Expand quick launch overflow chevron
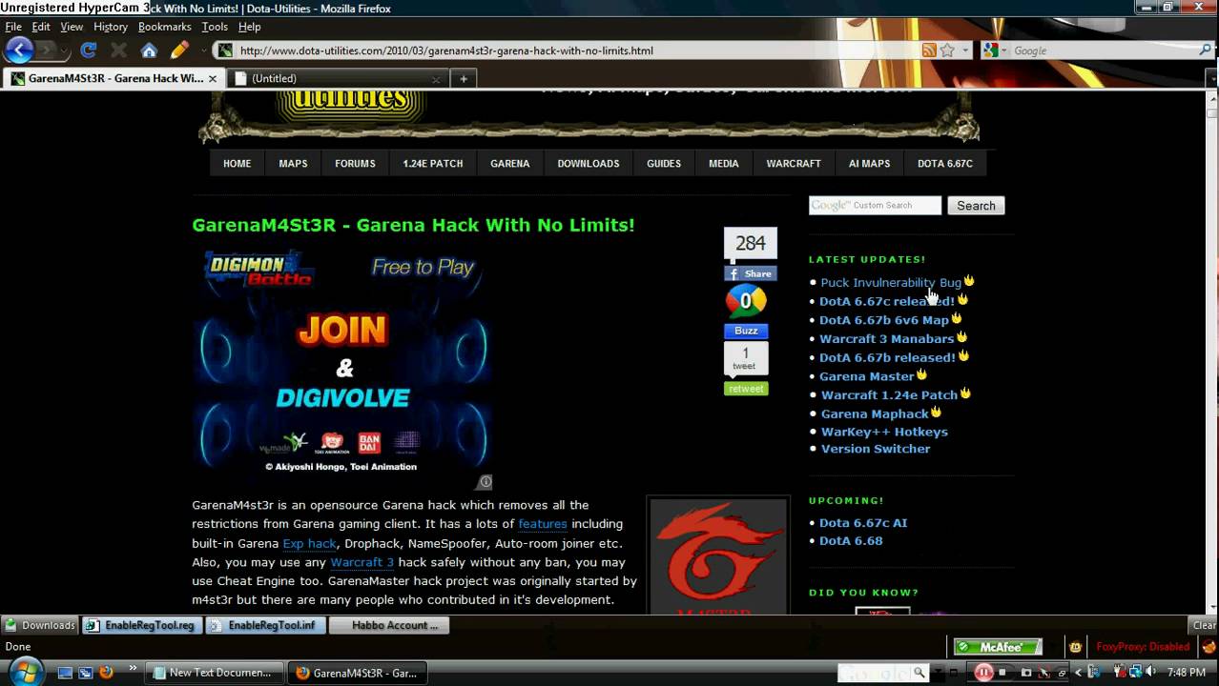 (x=133, y=668)
